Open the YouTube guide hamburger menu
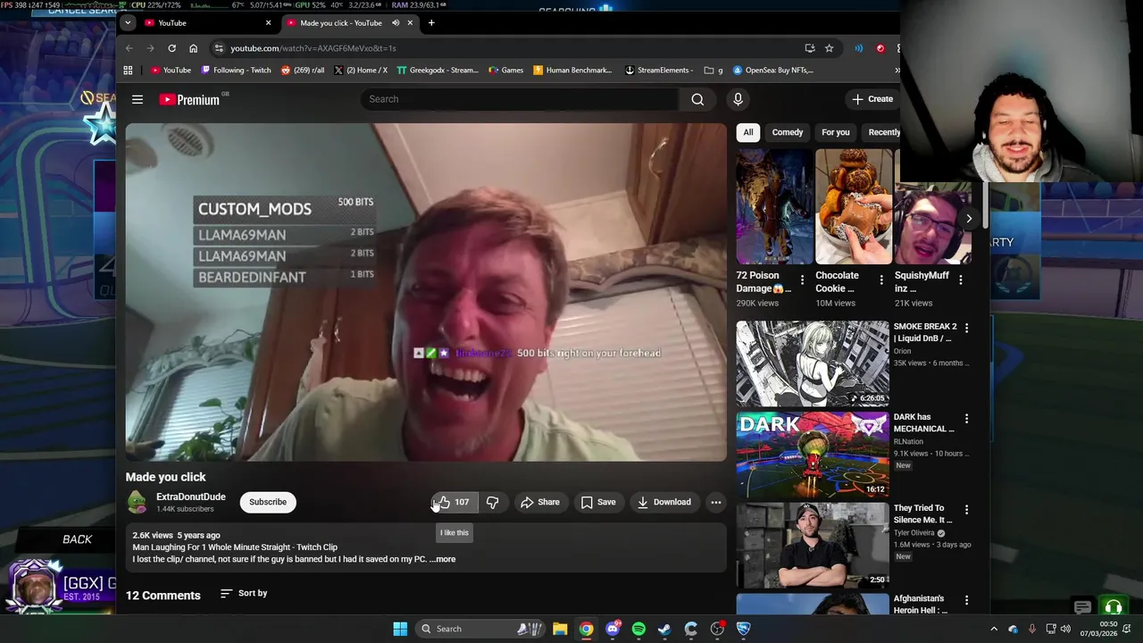 point(138,99)
